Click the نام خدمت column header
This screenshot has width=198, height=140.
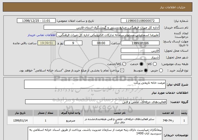point(120,113)
